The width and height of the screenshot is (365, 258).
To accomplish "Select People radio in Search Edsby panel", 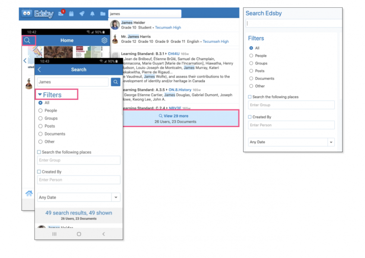I will click(x=251, y=55).
